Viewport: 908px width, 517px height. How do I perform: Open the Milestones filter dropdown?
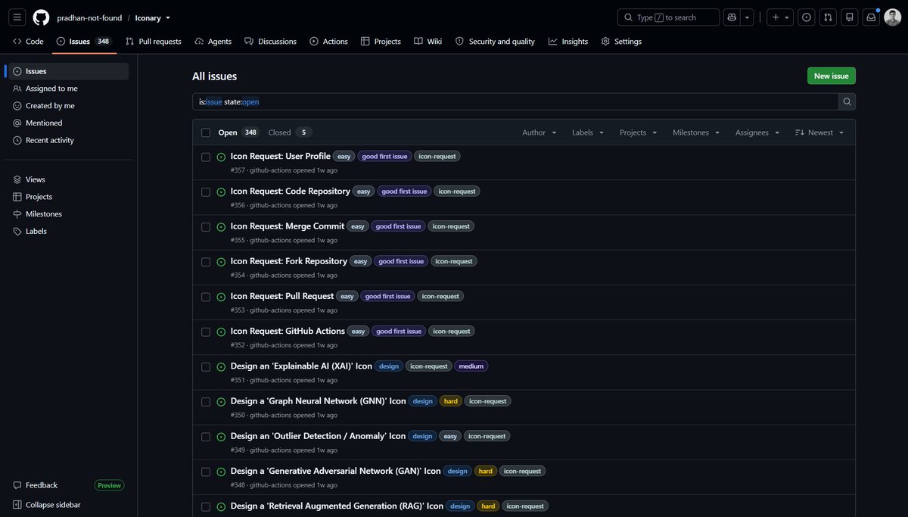[x=697, y=132]
